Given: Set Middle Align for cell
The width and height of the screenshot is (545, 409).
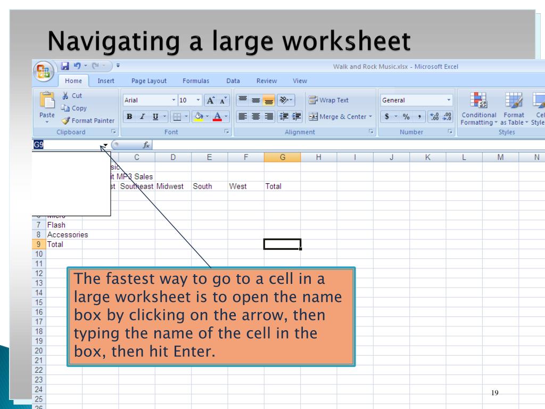Looking at the screenshot, I should (x=256, y=100).
